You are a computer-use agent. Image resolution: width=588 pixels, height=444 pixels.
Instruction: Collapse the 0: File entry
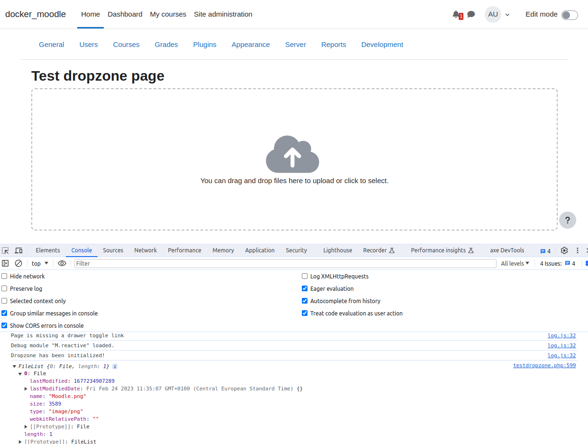(20, 374)
